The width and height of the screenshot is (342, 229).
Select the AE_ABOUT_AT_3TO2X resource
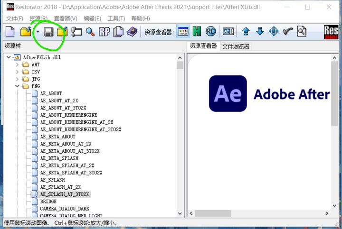tap(63, 108)
